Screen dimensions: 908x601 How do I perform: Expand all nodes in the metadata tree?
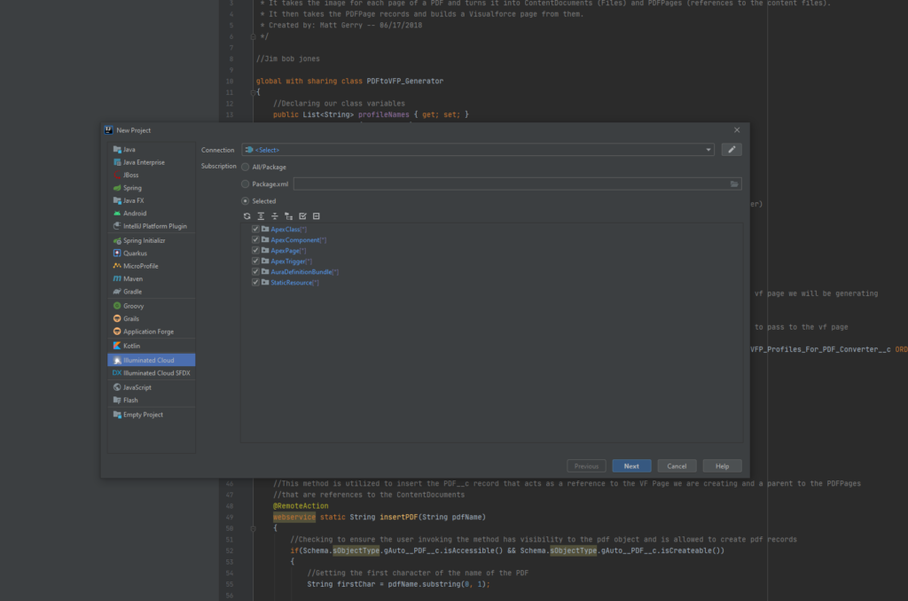(261, 216)
